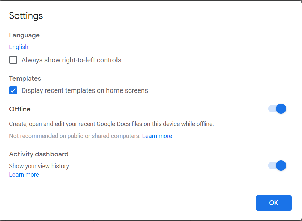
Task: Open the English language selector
Action: tap(19, 47)
